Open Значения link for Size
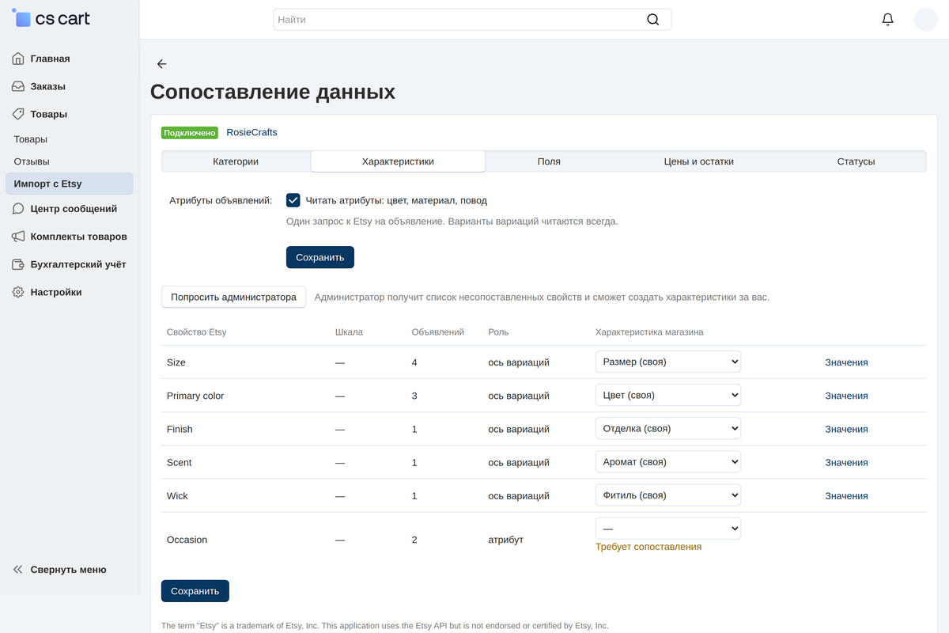949x633 pixels. [x=846, y=362]
